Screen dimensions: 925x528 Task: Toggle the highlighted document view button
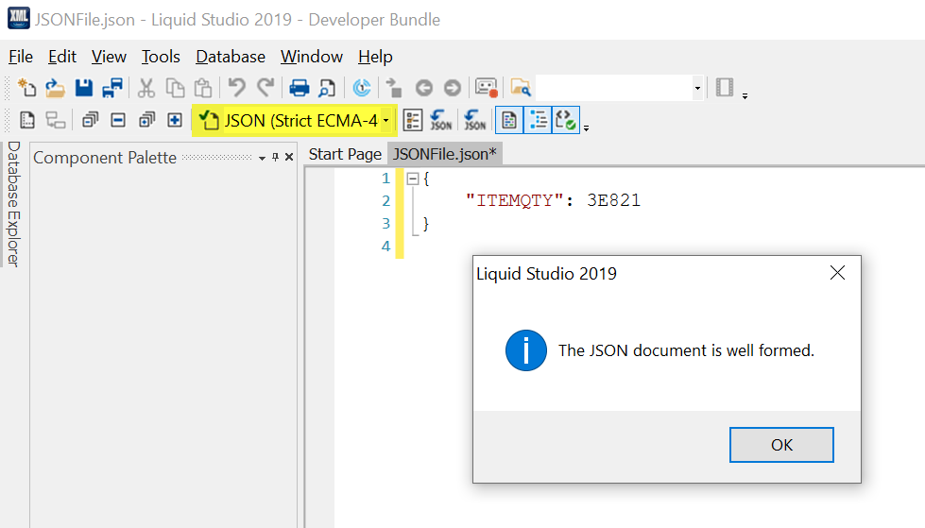point(509,120)
